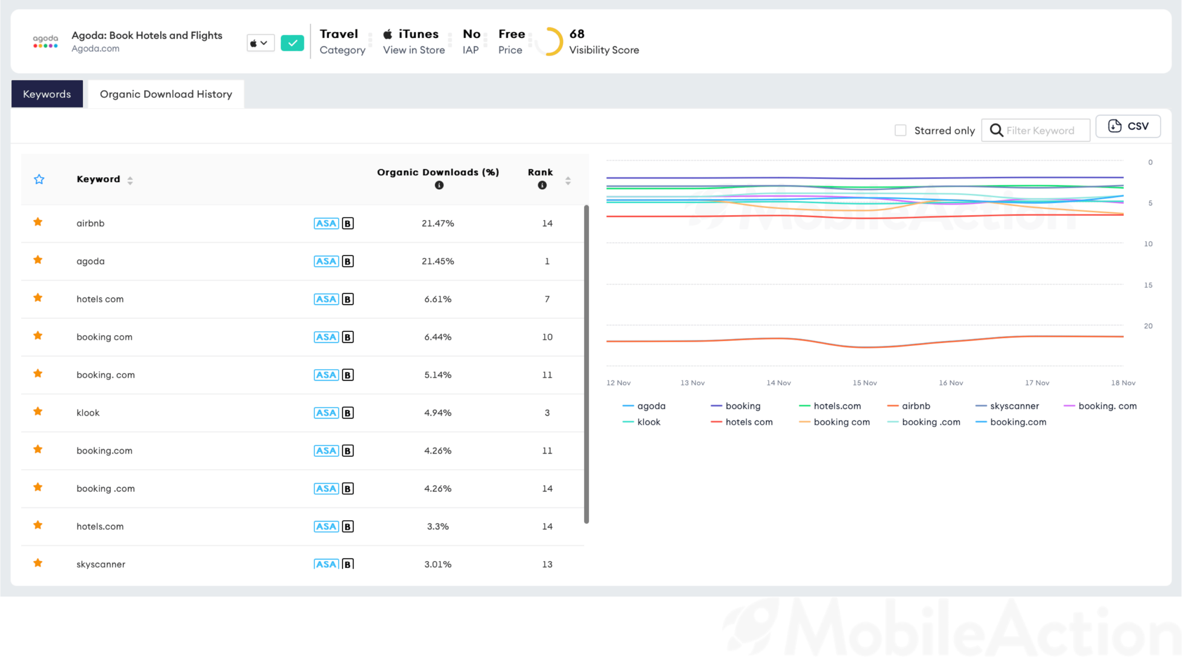The width and height of the screenshot is (1182, 658).
Task: Click the keyword table vertical scrollbar
Action: tap(586, 365)
